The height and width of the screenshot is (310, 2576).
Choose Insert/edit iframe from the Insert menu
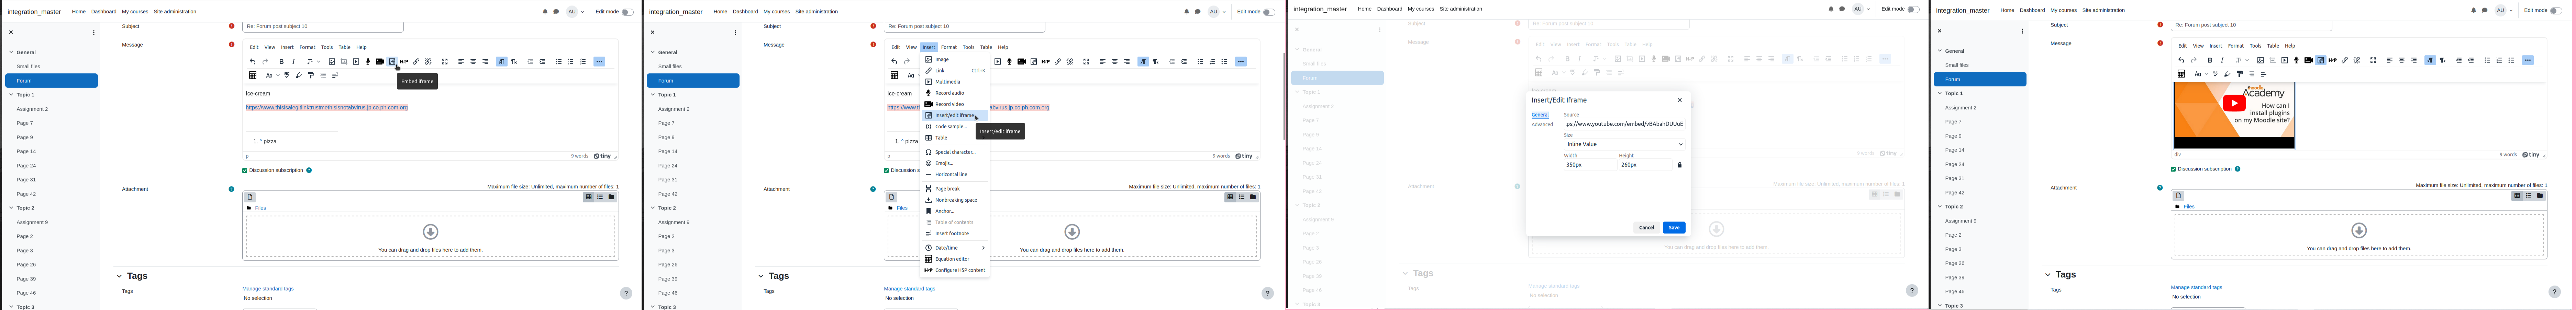[x=955, y=116]
